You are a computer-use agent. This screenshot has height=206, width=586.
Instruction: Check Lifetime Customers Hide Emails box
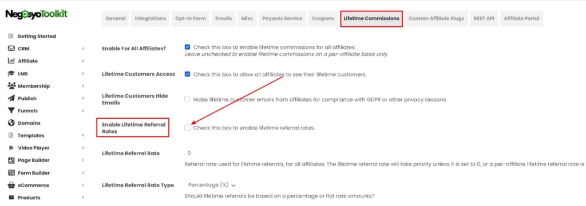187,99
